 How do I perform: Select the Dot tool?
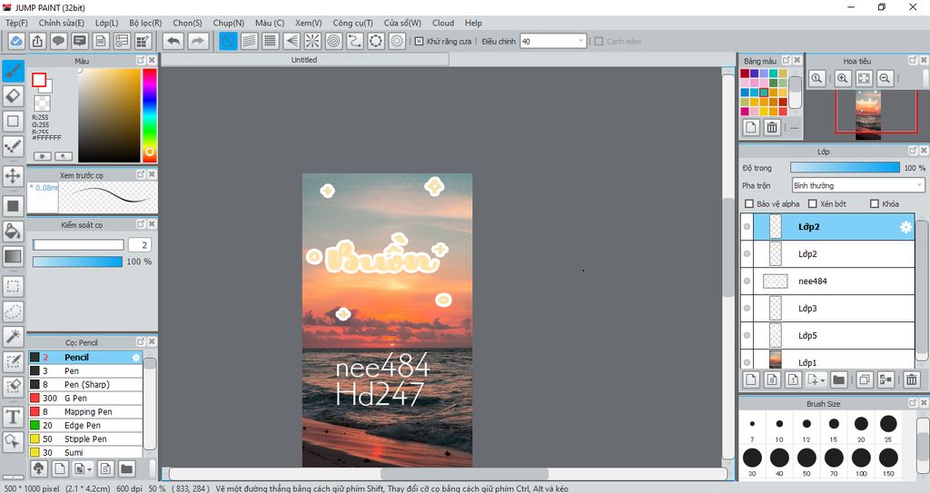coord(13,146)
